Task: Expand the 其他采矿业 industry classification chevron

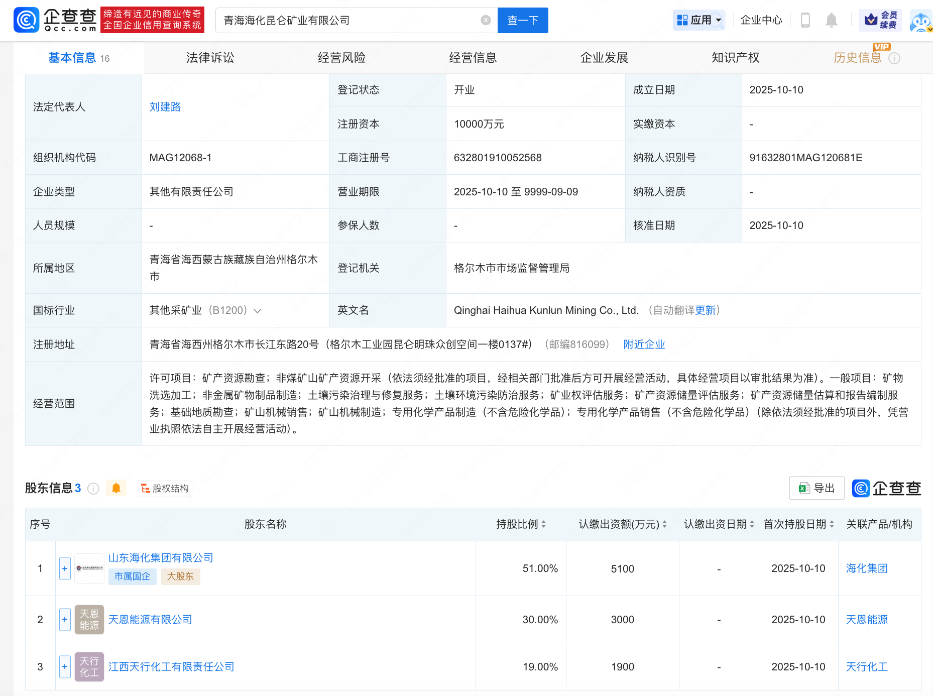Action: point(258,311)
